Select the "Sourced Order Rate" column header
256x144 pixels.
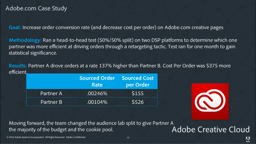[97, 81]
